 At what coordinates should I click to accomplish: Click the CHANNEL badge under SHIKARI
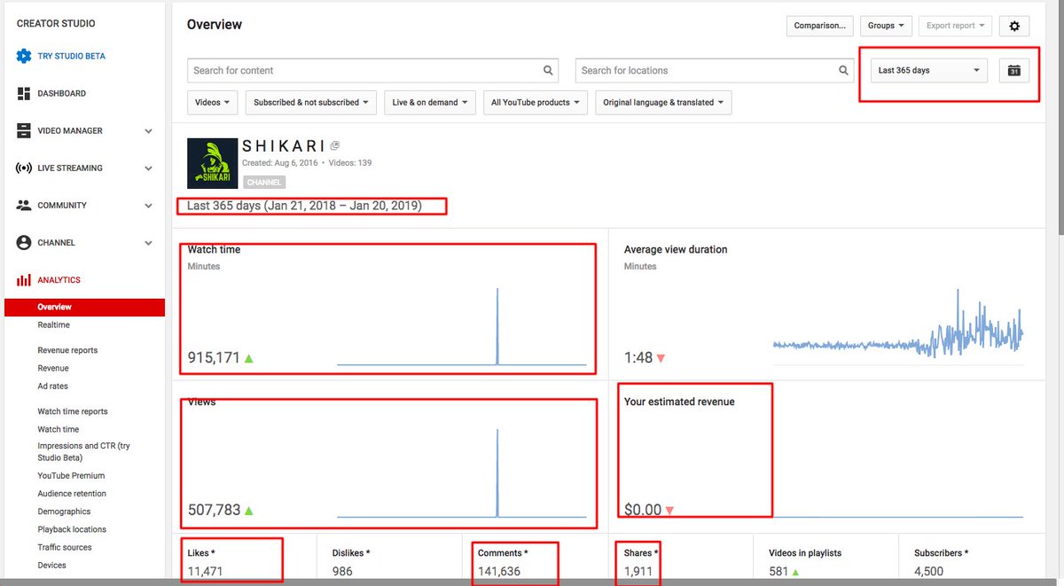pyautogui.click(x=264, y=182)
